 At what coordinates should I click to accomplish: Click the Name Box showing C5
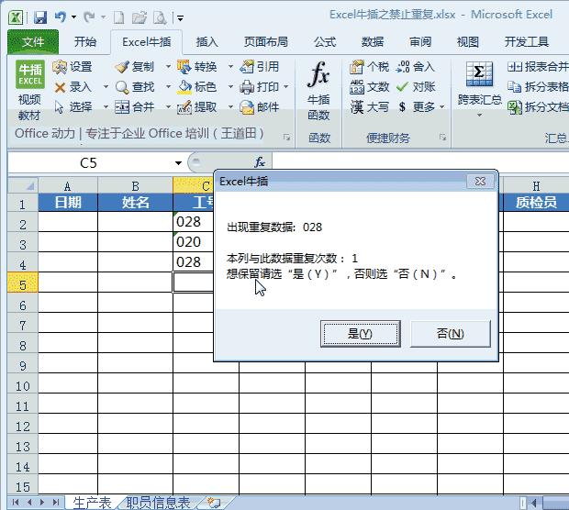88,163
